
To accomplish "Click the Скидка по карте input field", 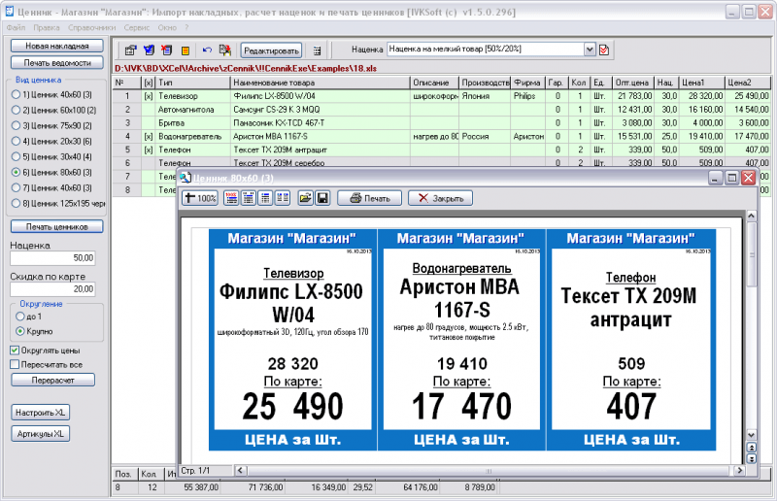I will (x=52, y=288).
